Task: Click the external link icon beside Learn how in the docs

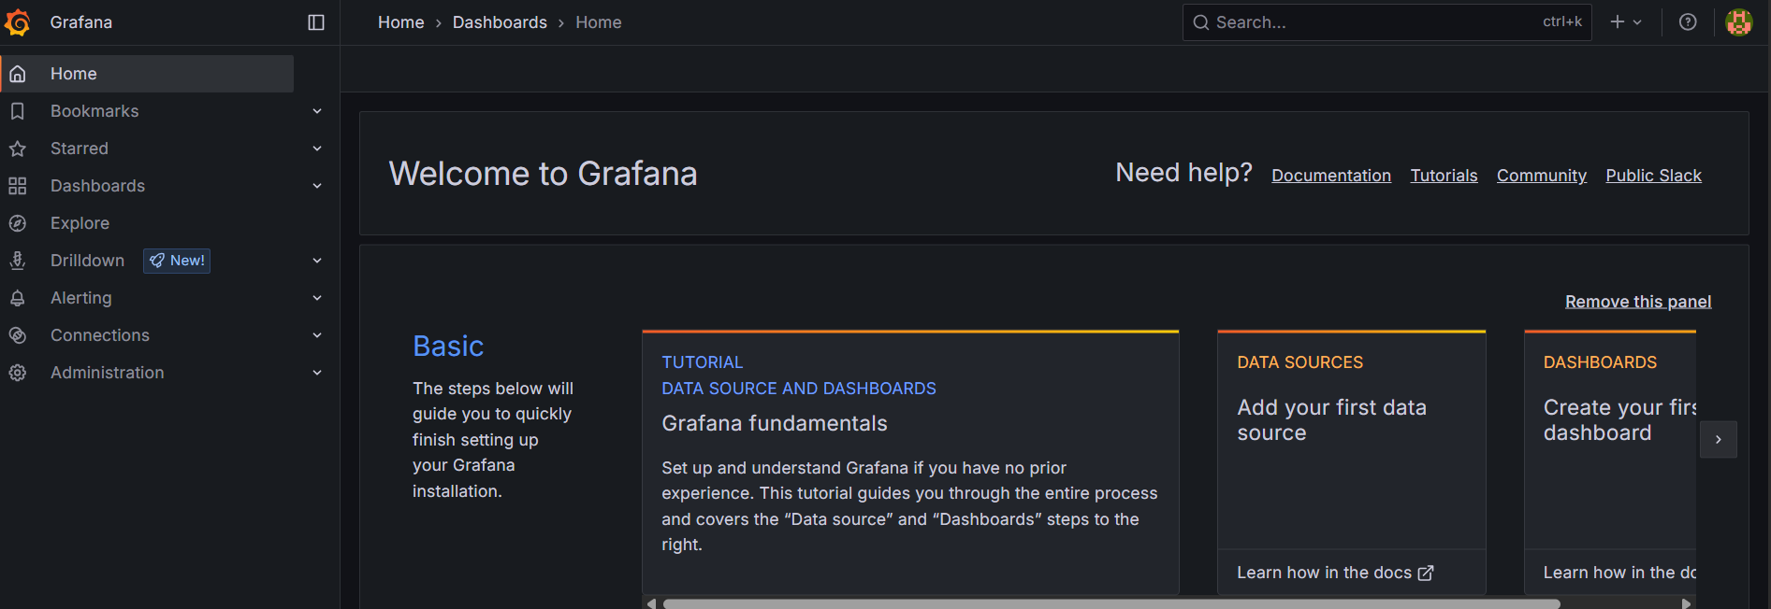Action: [x=1426, y=574]
